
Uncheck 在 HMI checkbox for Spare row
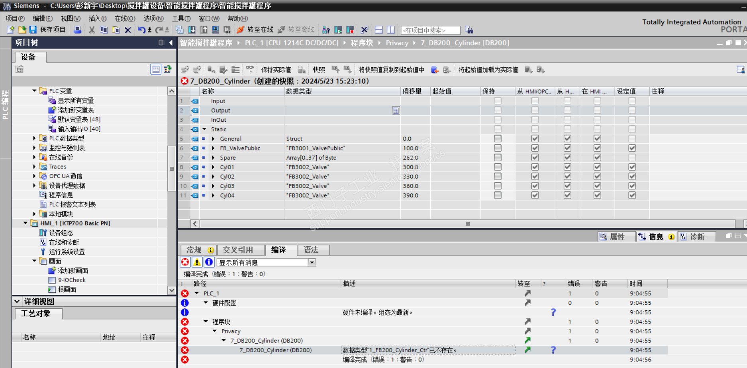click(597, 158)
